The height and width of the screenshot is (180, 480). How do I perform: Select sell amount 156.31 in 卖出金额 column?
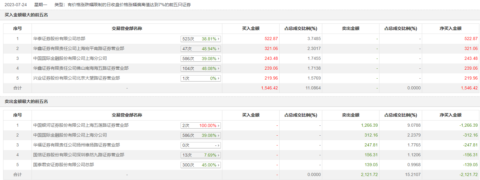[x=371, y=155]
